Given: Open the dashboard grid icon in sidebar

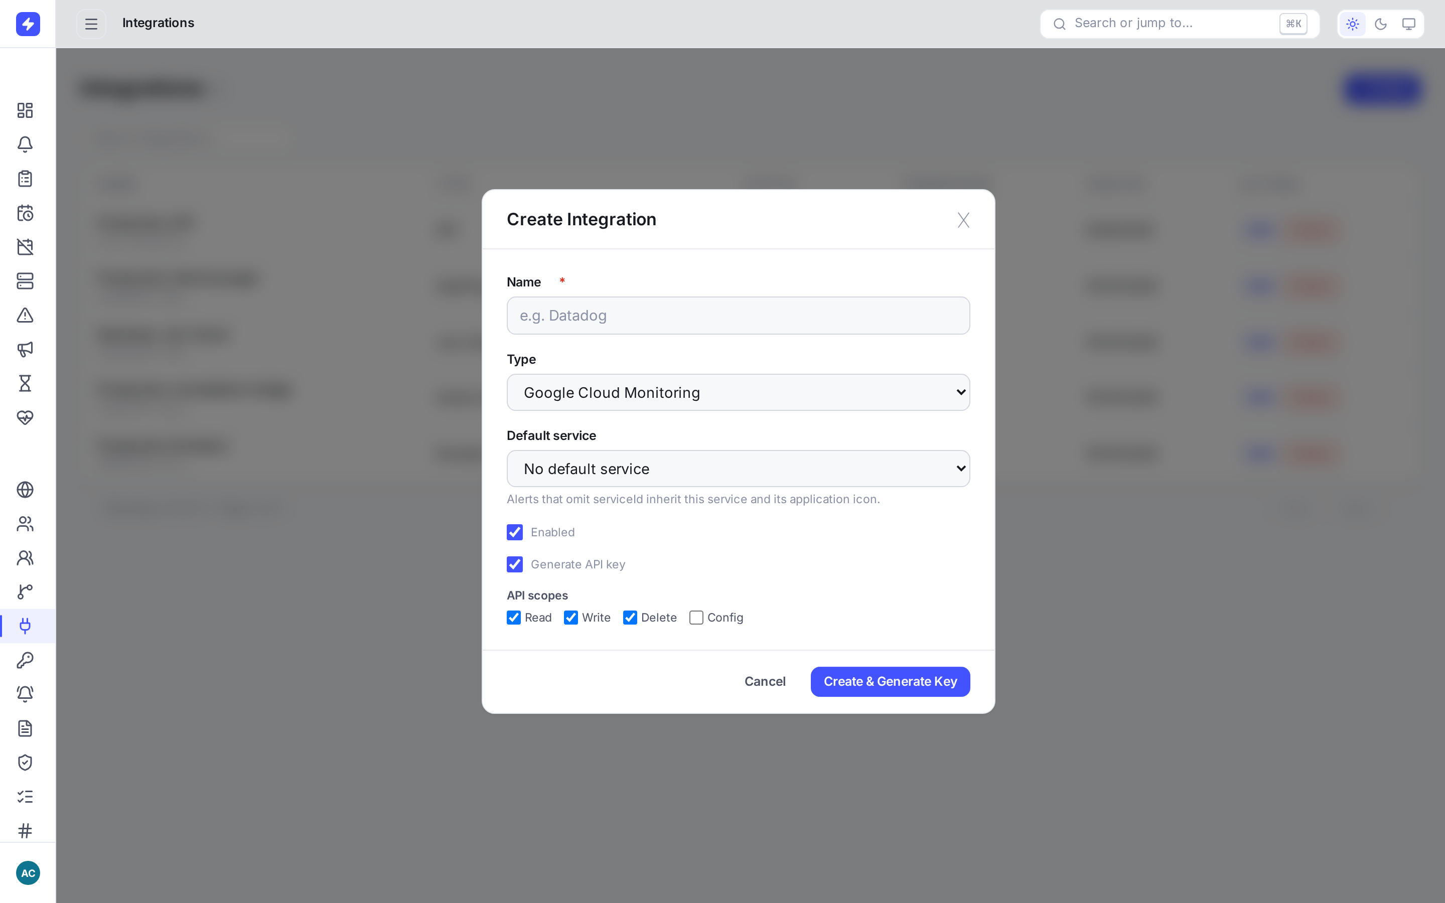Looking at the screenshot, I should [x=25, y=110].
